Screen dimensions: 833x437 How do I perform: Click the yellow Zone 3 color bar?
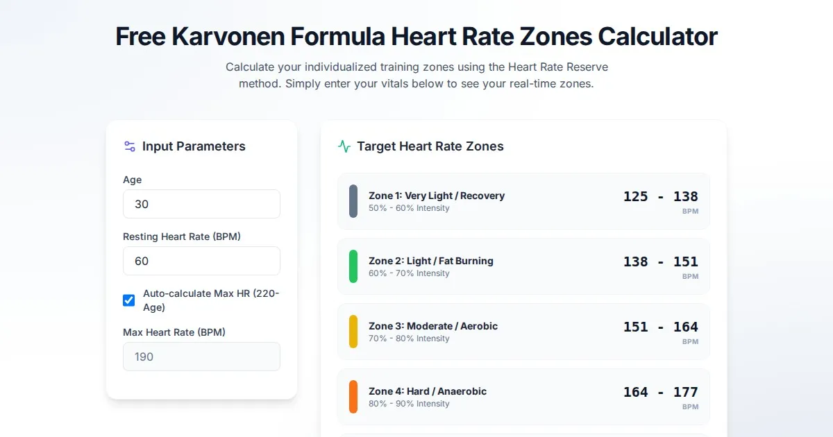(353, 332)
